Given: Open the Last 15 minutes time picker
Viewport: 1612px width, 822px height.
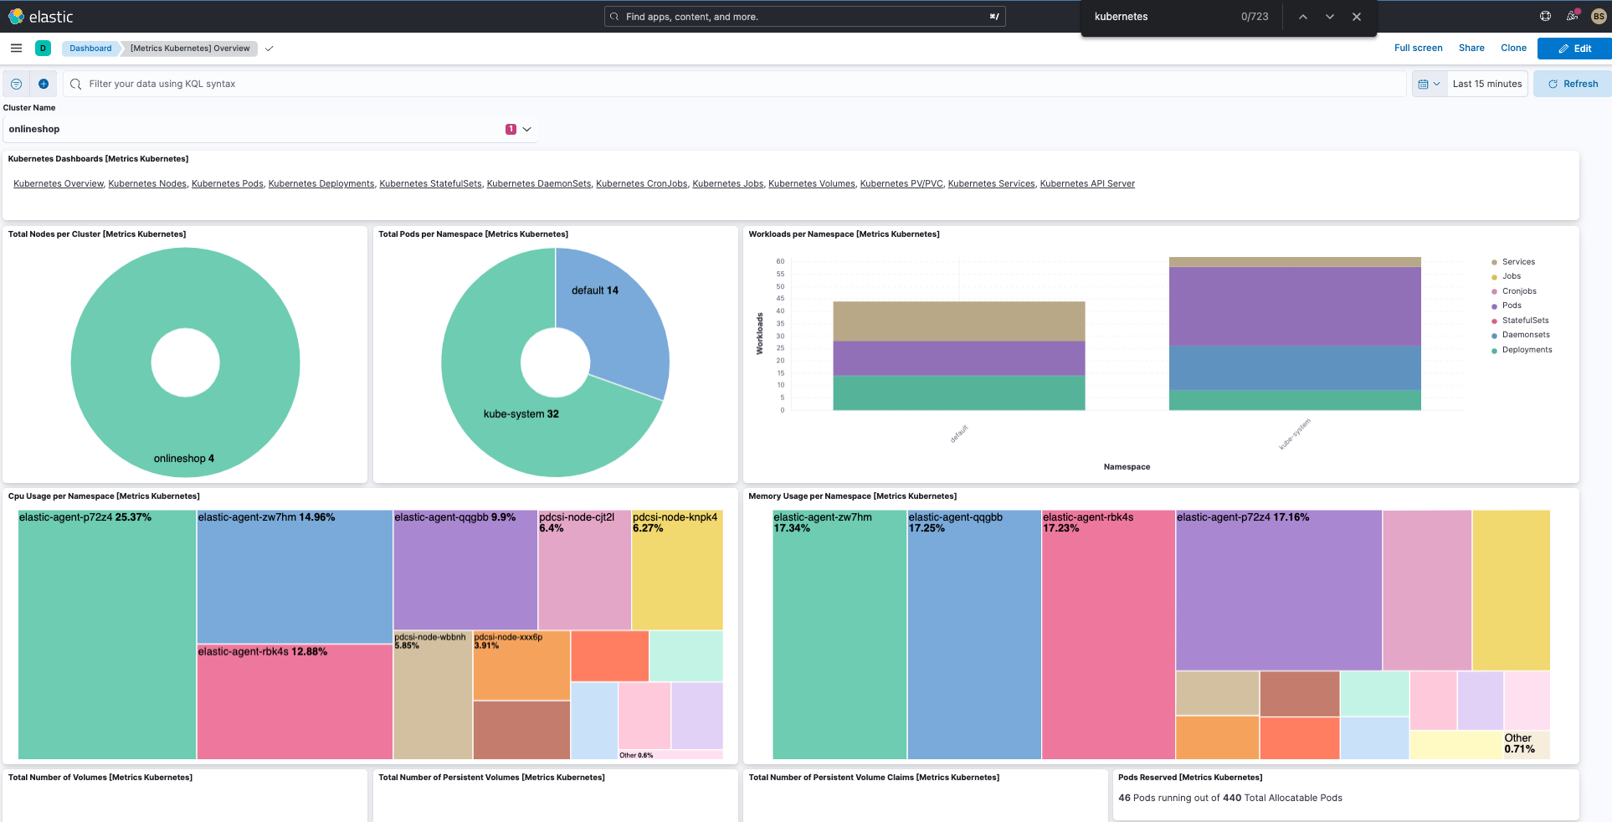Looking at the screenshot, I should (x=1487, y=84).
